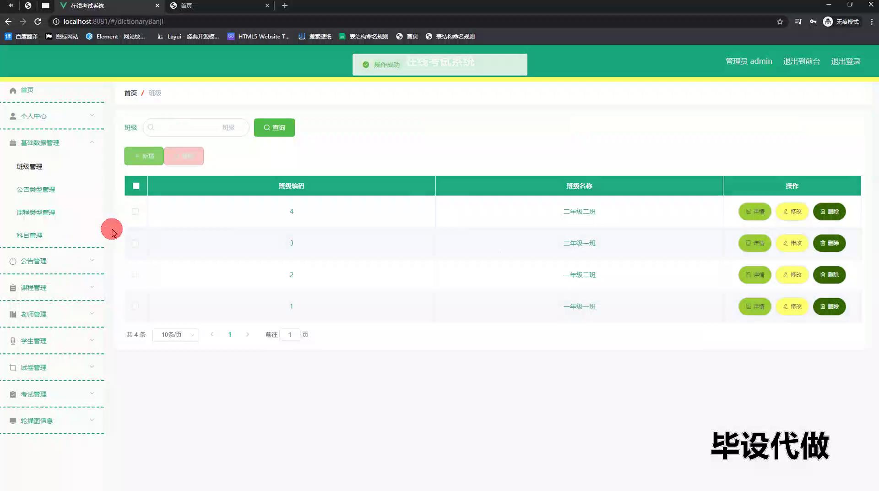The width and height of the screenshot is (879, 491).
Task: Click the browser reload icon
Action: (38, 22)
